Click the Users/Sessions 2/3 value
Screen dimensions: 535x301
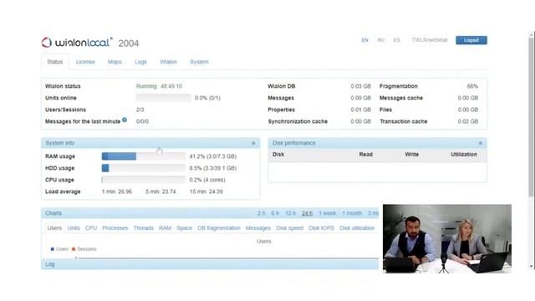tap(140, 110)
